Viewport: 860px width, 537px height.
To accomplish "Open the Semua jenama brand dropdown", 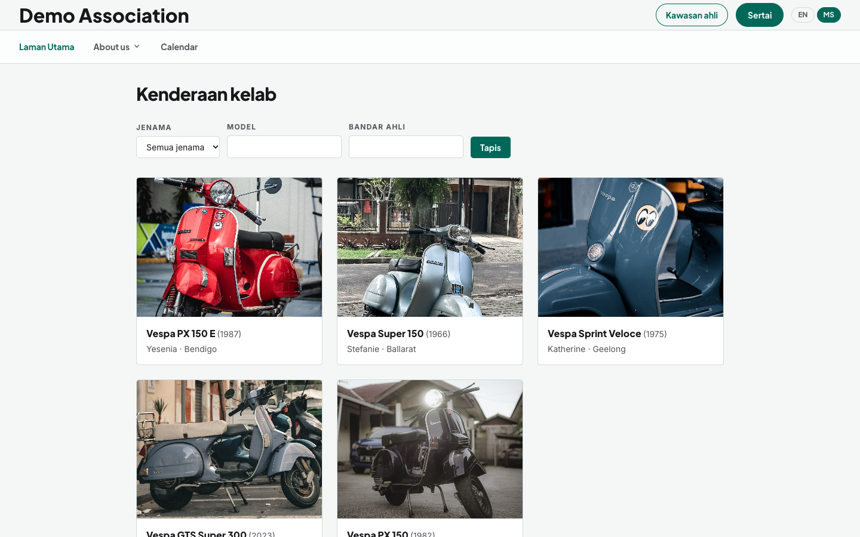I will click(178, 147).
